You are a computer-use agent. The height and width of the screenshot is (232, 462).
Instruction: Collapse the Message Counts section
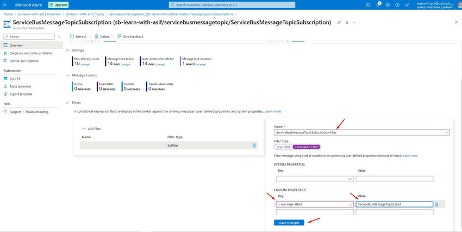tap(67, 75)
